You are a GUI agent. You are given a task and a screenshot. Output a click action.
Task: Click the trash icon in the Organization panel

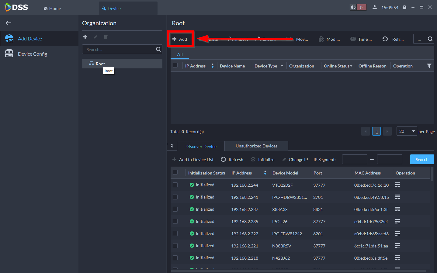pyautogui.click(x=106, y=37)
